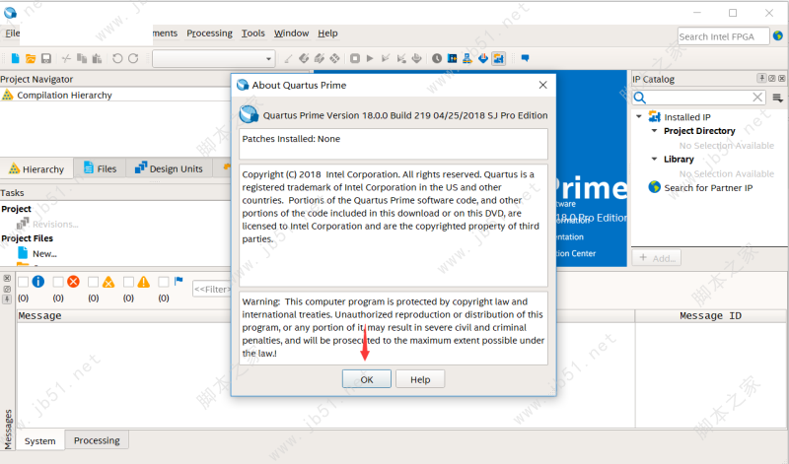Toggle the Error messages checkbox
Viewport: 789px width, 464px height.
[58, 282]
